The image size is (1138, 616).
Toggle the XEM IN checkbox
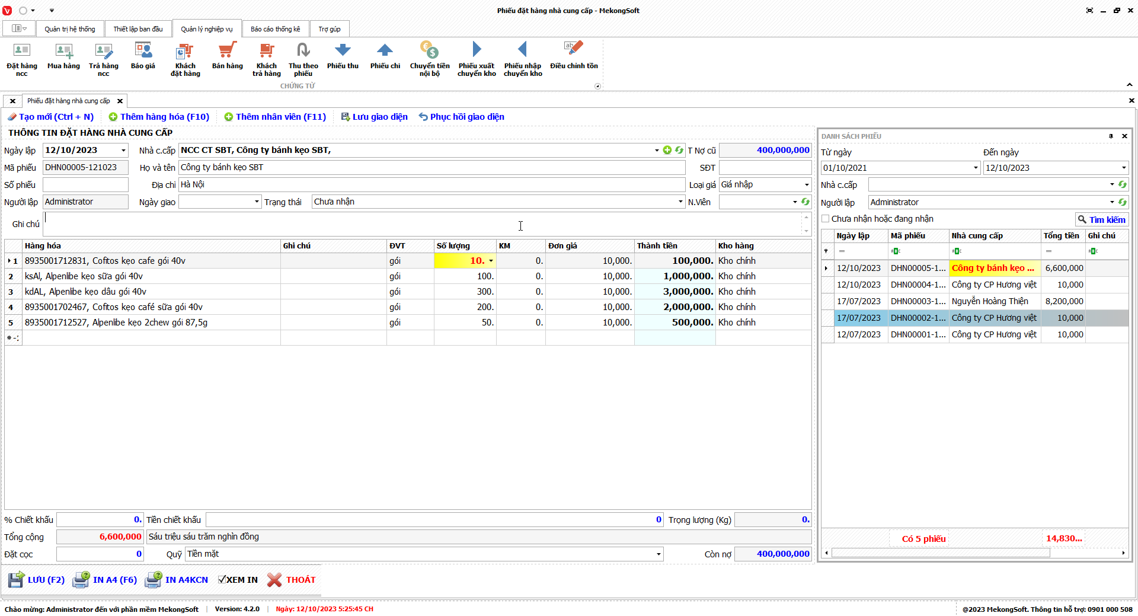(222, 580)
